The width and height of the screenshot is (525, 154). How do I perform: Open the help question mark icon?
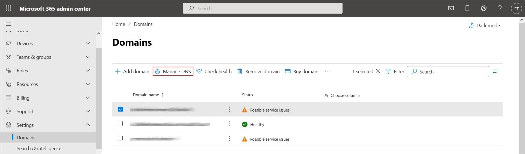[500, 8]
